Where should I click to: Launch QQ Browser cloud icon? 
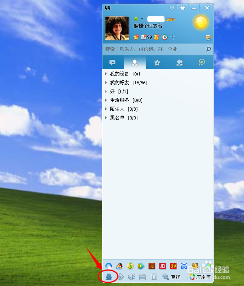point(109,266)
